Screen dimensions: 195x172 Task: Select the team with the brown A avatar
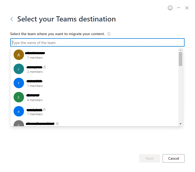pos(94,55)
